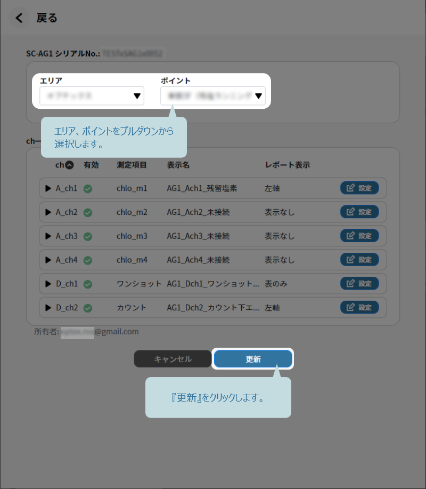Go back using the 戻る arrow

coord(19,18)
